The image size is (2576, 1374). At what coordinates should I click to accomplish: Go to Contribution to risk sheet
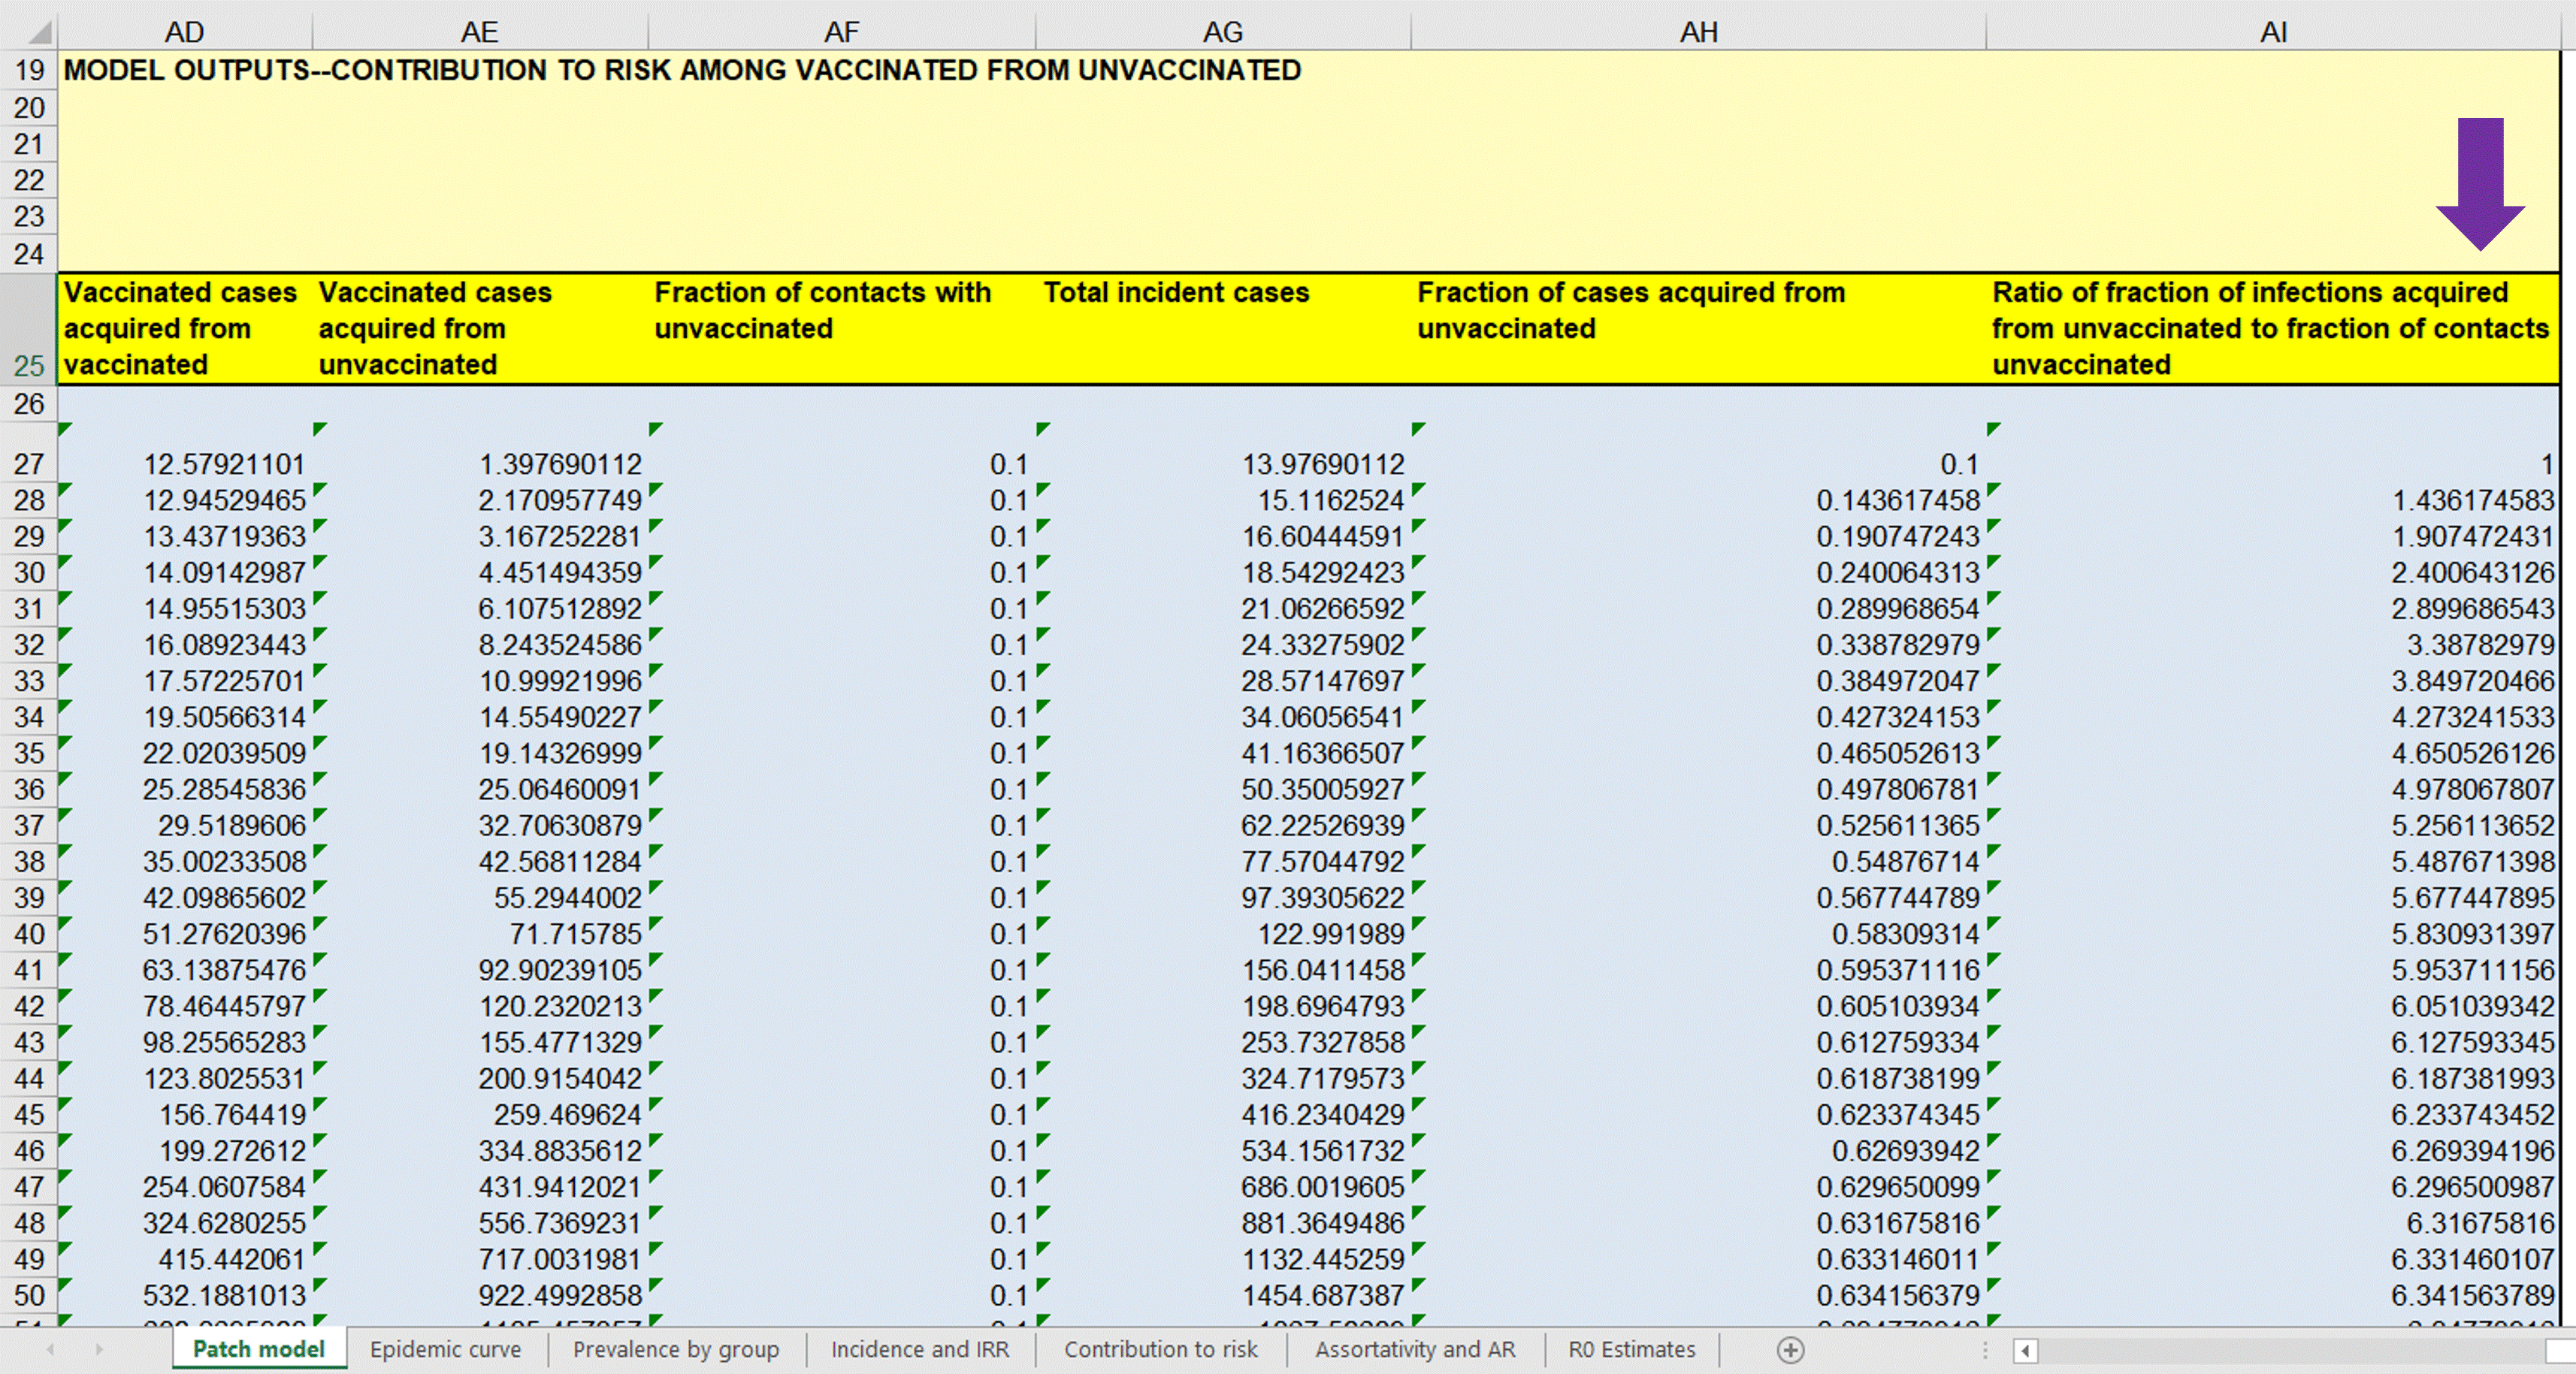[1160, 1350]
